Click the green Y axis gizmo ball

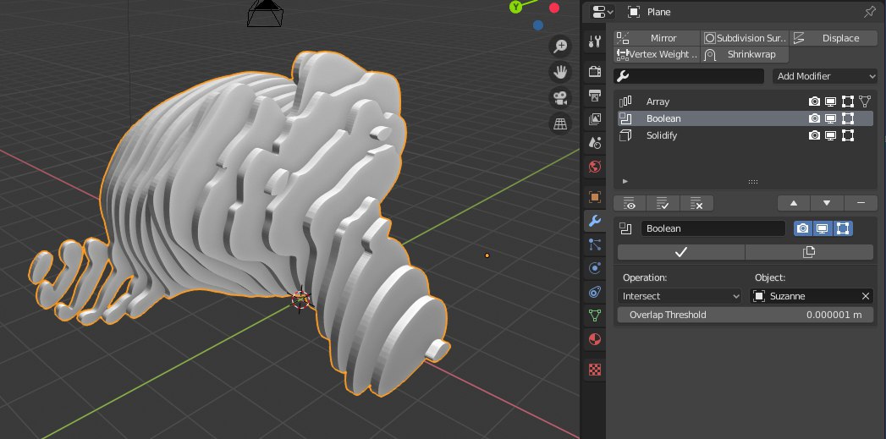[x=516, y=7]
